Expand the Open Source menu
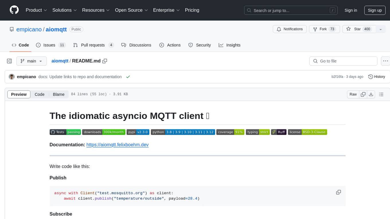This screenshot has width=390, height=219. (131, 10)
